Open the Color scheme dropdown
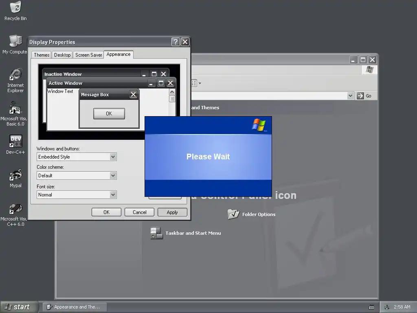Image resolution: width=417 pixels, height=313 pixels. pyautogui.click(x=113, y=175)
